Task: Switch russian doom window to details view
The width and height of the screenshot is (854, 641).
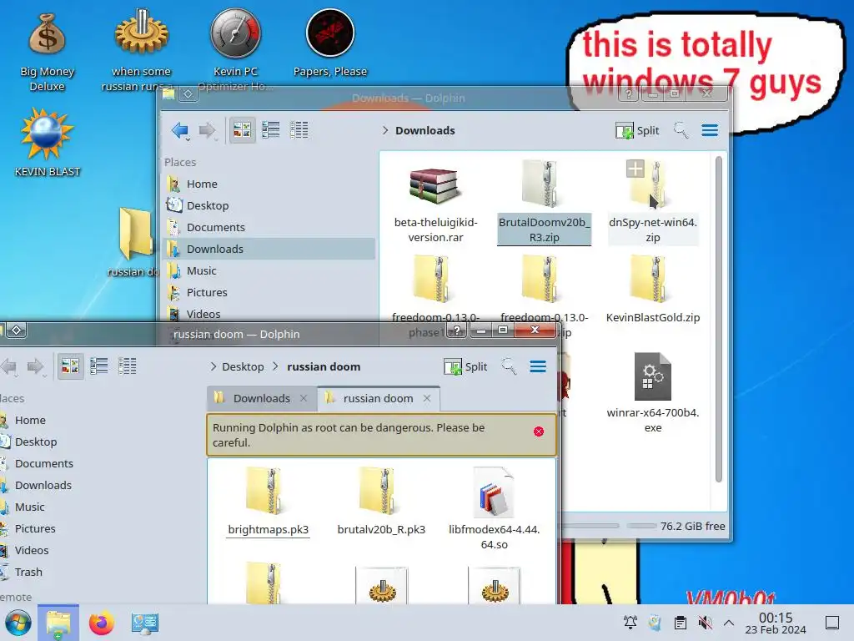Action: pyautogui.click(x=128, y=366)
